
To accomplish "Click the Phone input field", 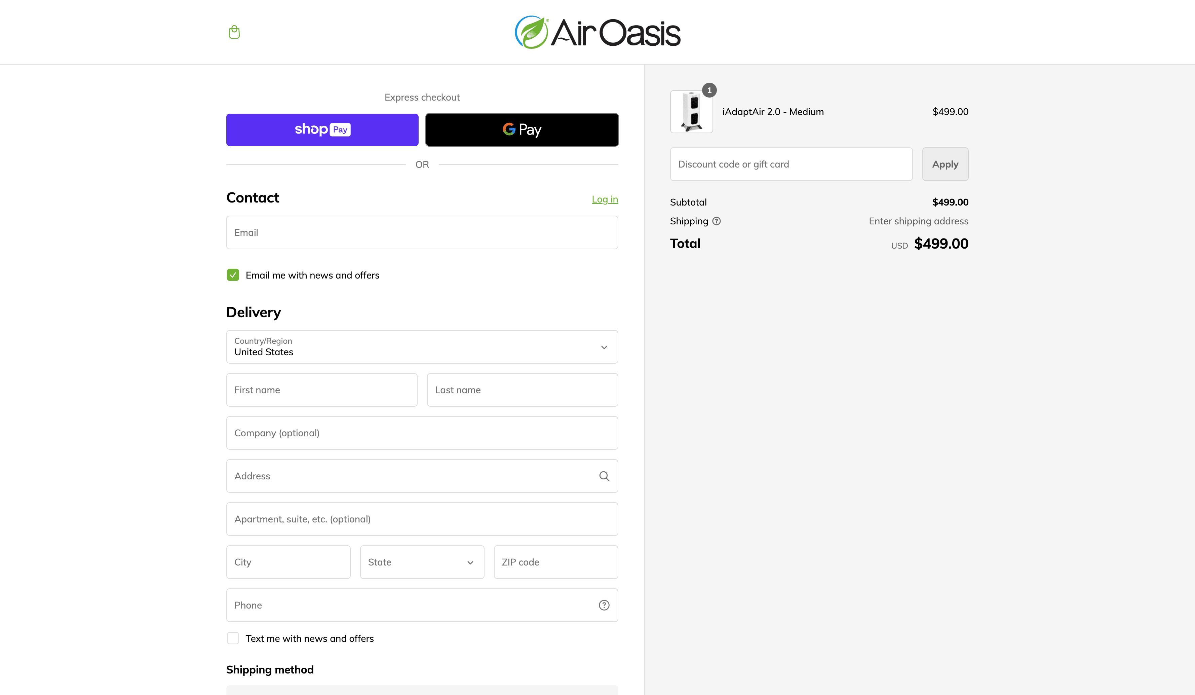I will [x=422, y=605].
